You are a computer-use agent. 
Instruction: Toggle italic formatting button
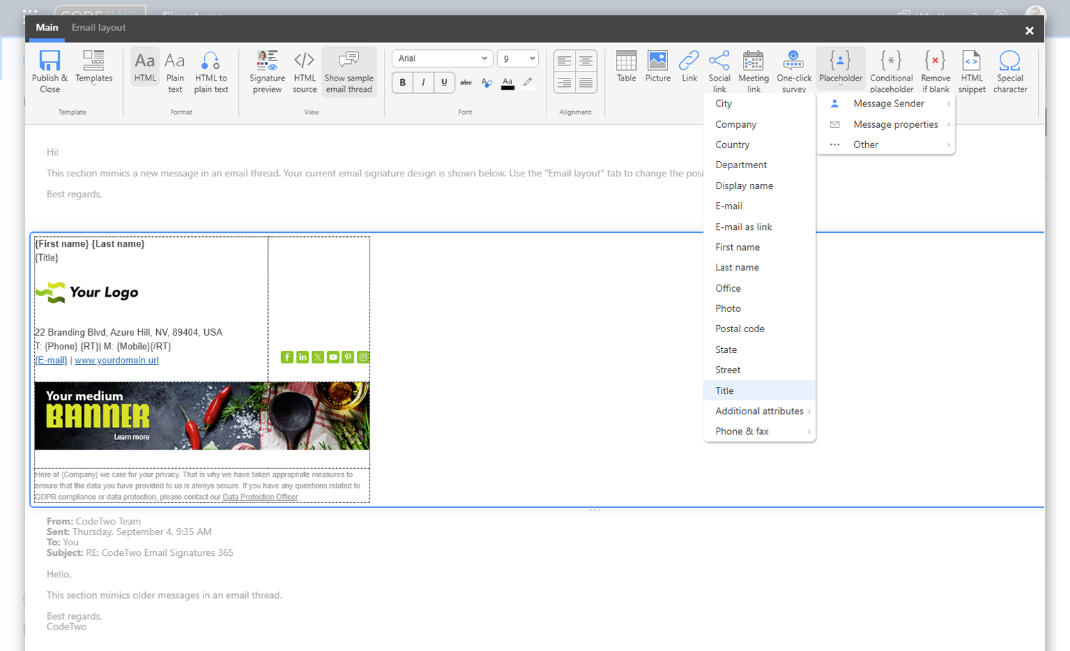[424, 83]
